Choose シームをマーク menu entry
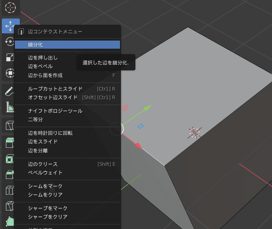Viewport: 272px width, 229px height. click(67, 186)
